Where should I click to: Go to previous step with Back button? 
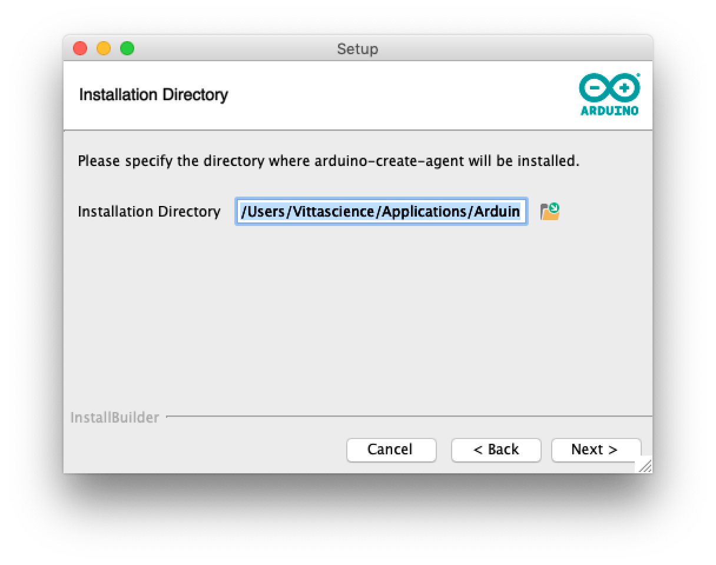coord(496,450)
